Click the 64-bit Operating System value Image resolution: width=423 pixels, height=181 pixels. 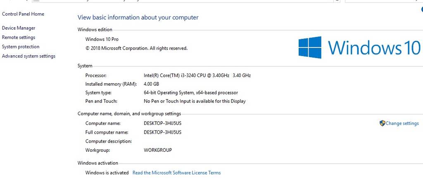click(191, 93)
